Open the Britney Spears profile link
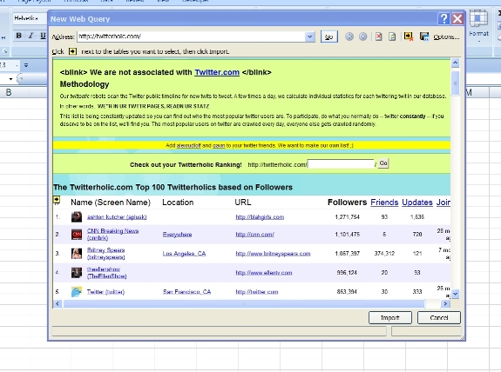This screenshot has height=372, width=501. point(106,254)
